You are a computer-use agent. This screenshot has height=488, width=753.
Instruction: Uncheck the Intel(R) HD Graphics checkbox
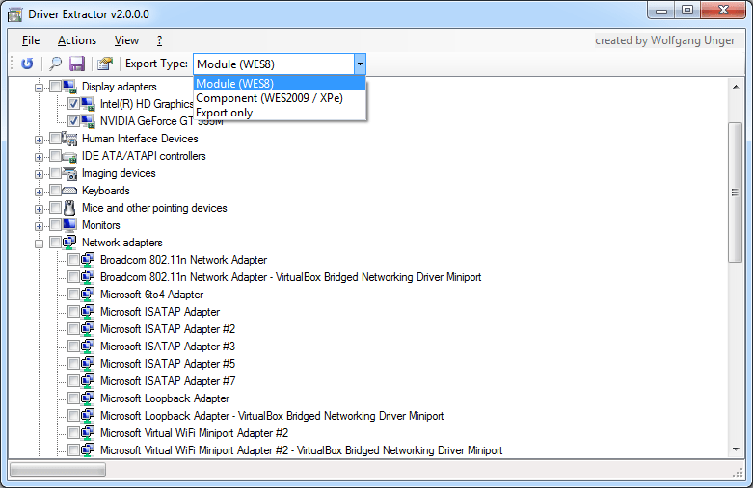coord(73,104)
